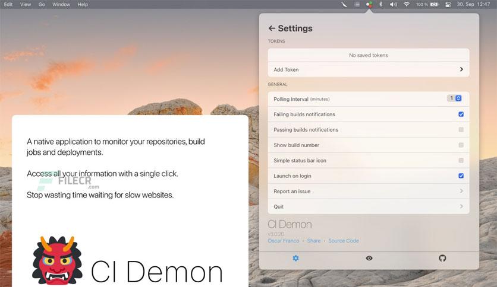497x287 pixels.
Task: Click CI Demon menu bar status icon
Action: (x=369, y=4)
